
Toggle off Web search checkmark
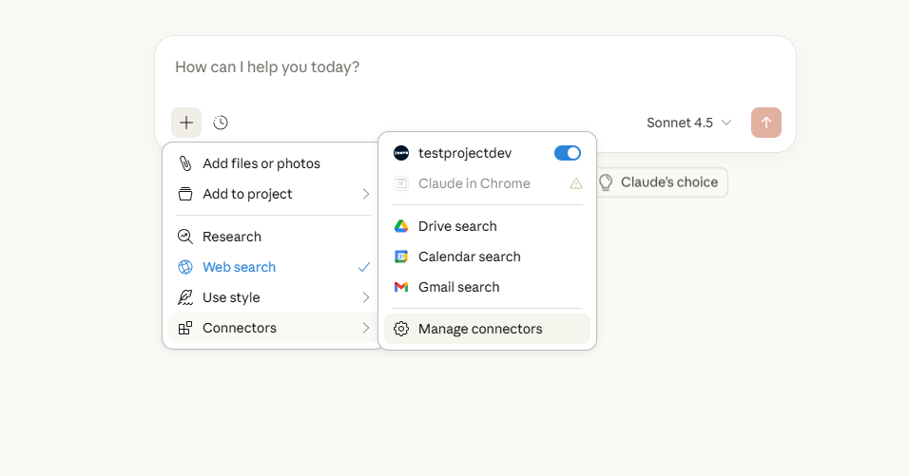tap(364, 267)
